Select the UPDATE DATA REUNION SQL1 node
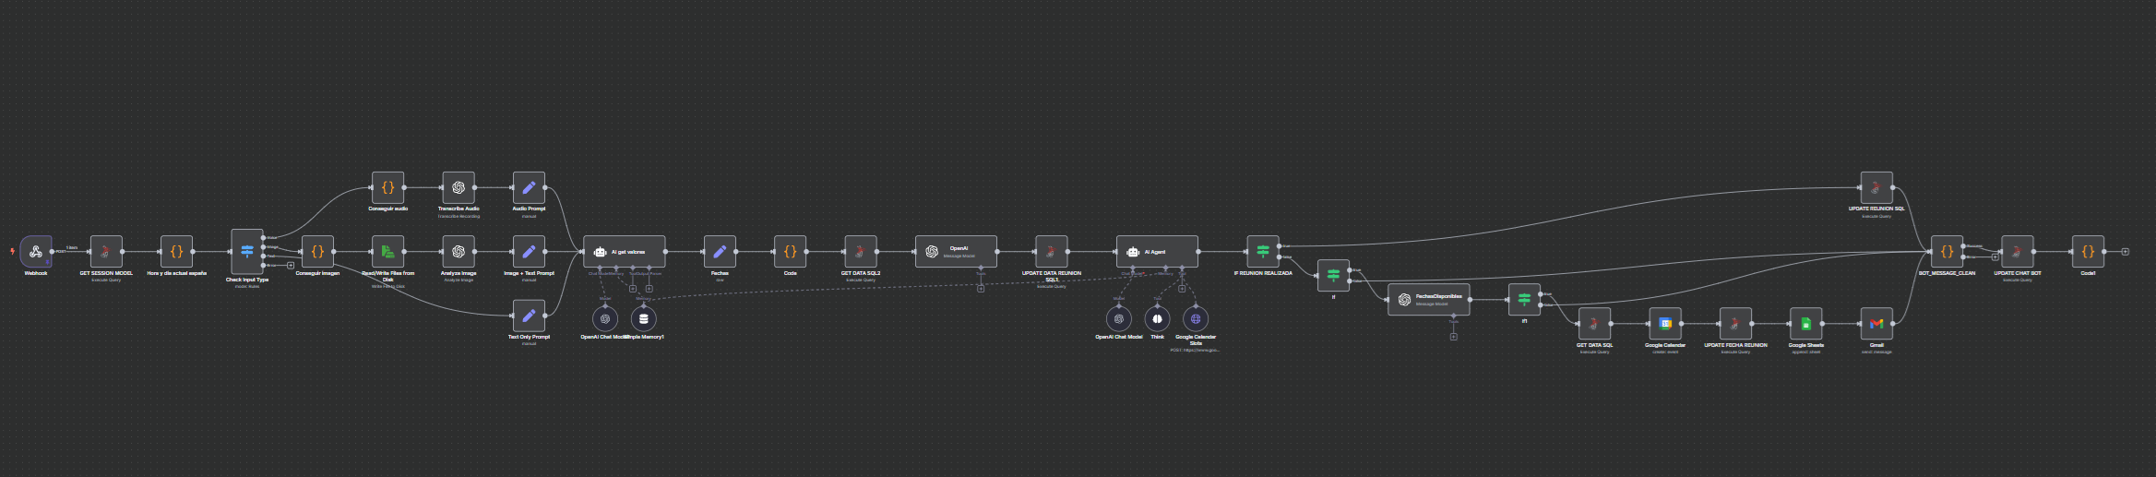 [x=1052, y=251]
